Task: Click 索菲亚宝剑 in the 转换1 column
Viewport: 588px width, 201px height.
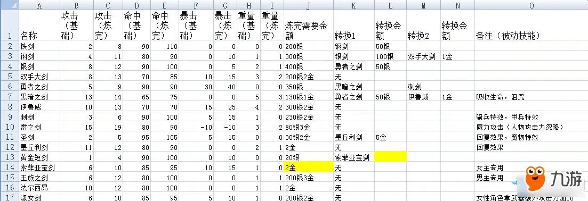Action: [353, 157]
